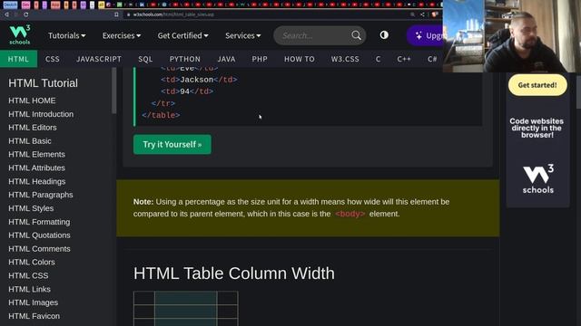Click the zoom icon in address bar
The width and height of the screenshot is (581, 326).
click(412, 14)
